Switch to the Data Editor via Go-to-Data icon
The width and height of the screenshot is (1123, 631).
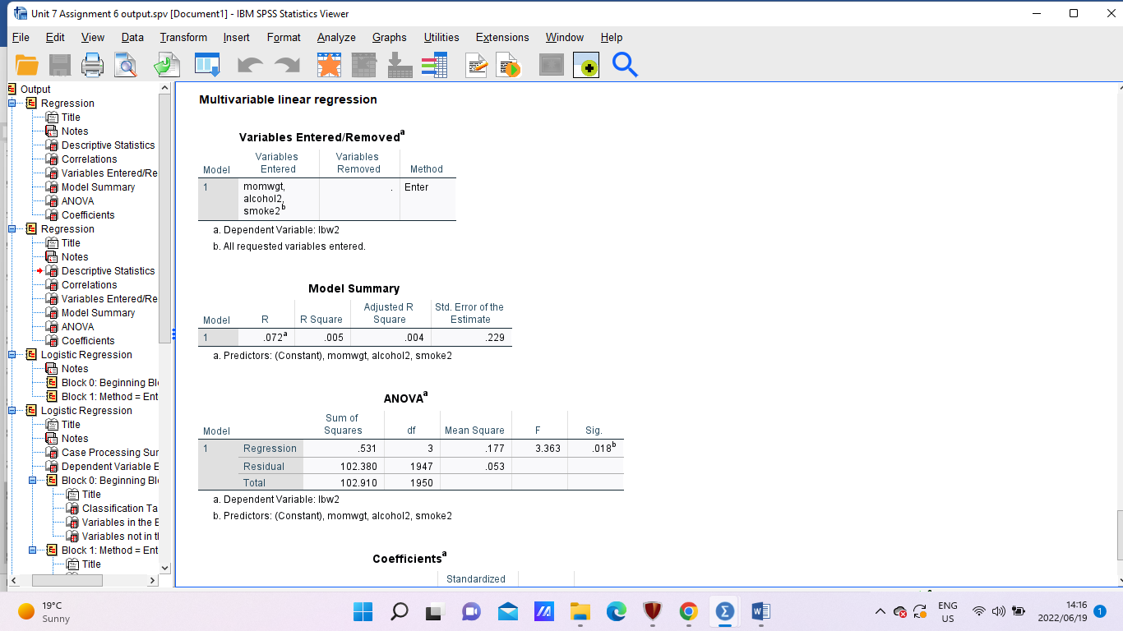(x=206, y=64)
